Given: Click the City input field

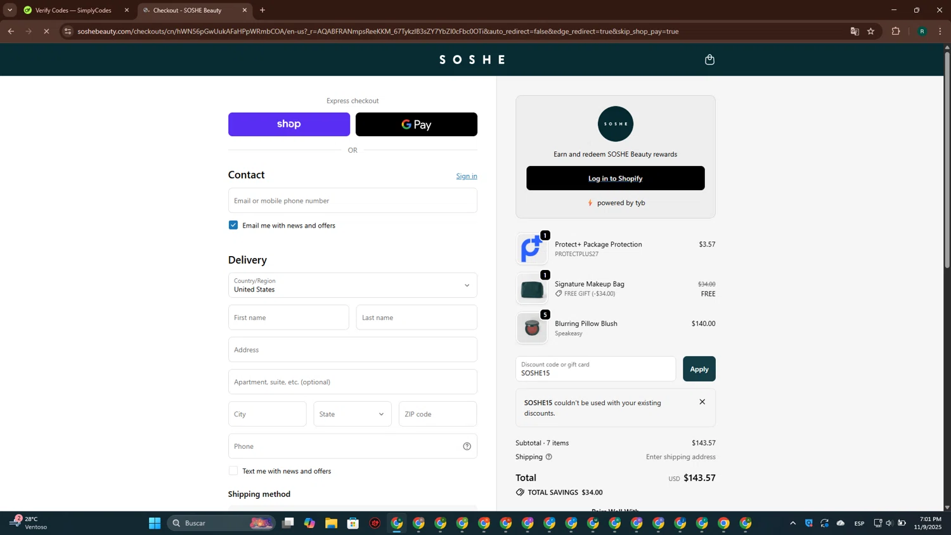Looking at the screenshot, I should coord(267,414).
